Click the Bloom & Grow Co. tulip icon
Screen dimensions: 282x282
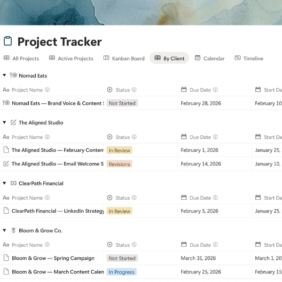coord(13,230)
